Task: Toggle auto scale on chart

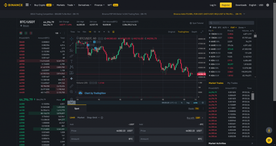Action: click(x=195, y=103)
